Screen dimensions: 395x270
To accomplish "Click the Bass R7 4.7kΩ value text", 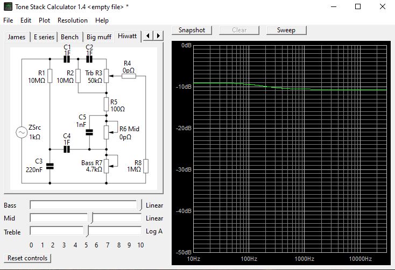I will coord(94,169).
